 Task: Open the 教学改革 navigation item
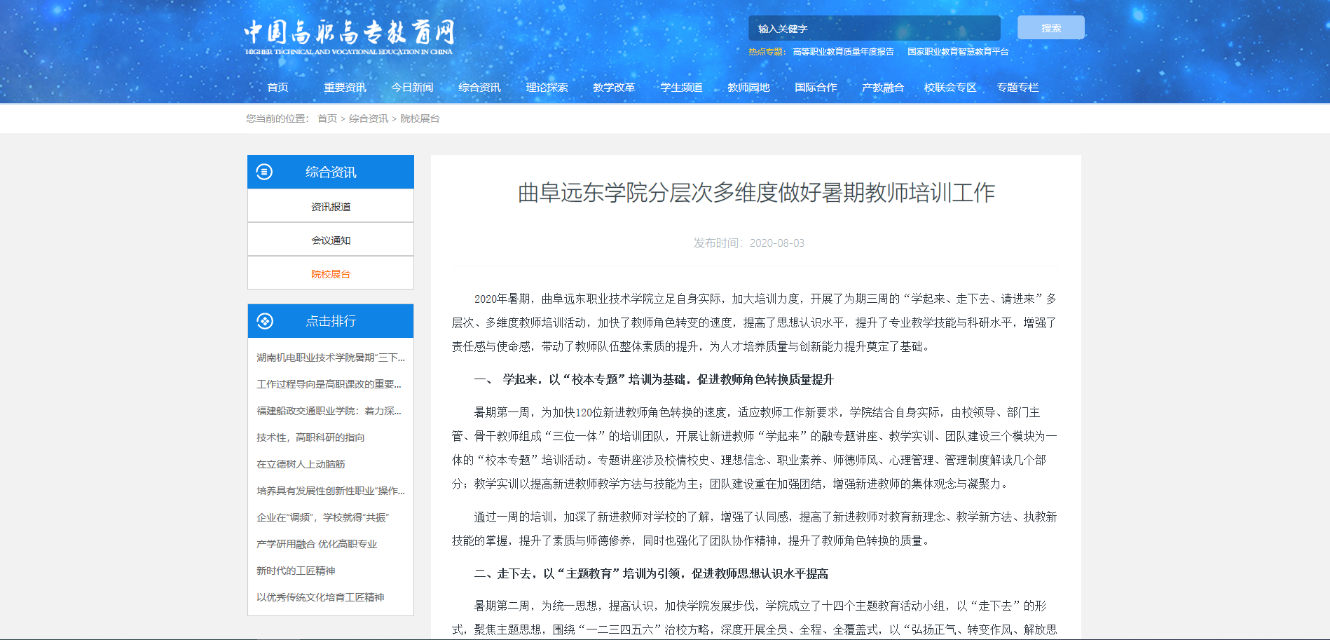tap(614, 88)
